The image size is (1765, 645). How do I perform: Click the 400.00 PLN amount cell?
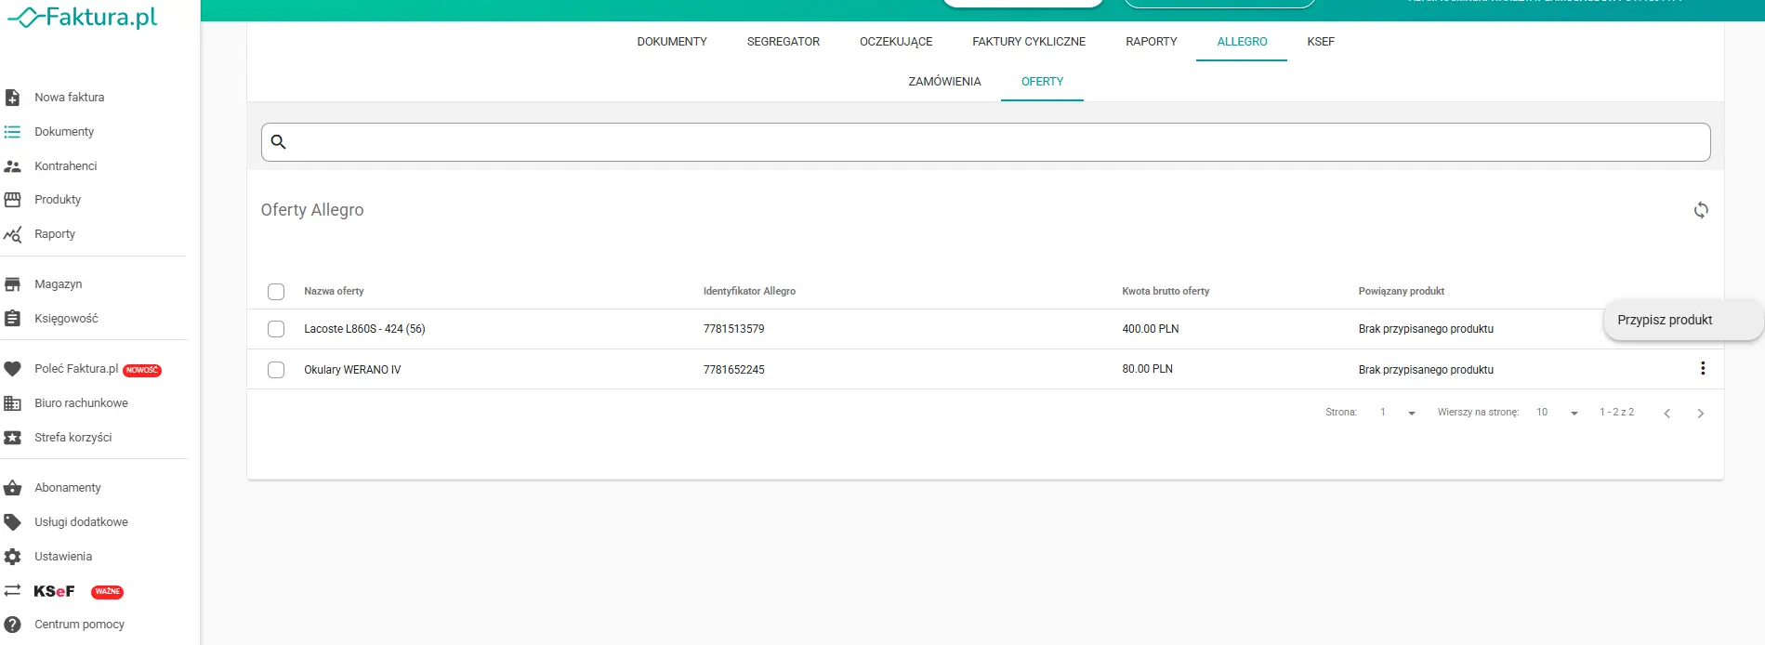(x=1150, y=329)
